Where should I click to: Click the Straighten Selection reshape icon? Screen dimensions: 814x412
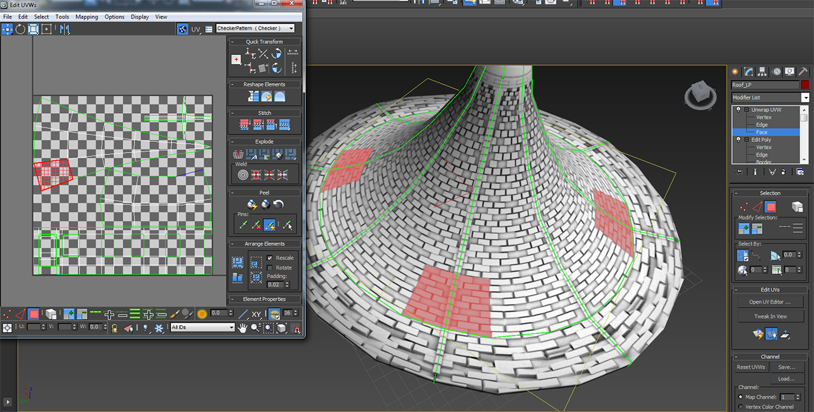pos(253,97)
